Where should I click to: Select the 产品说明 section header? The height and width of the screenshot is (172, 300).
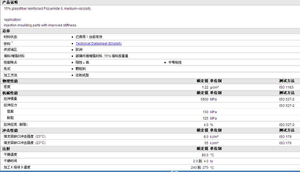pyautogui.click(x=10, y=2)
